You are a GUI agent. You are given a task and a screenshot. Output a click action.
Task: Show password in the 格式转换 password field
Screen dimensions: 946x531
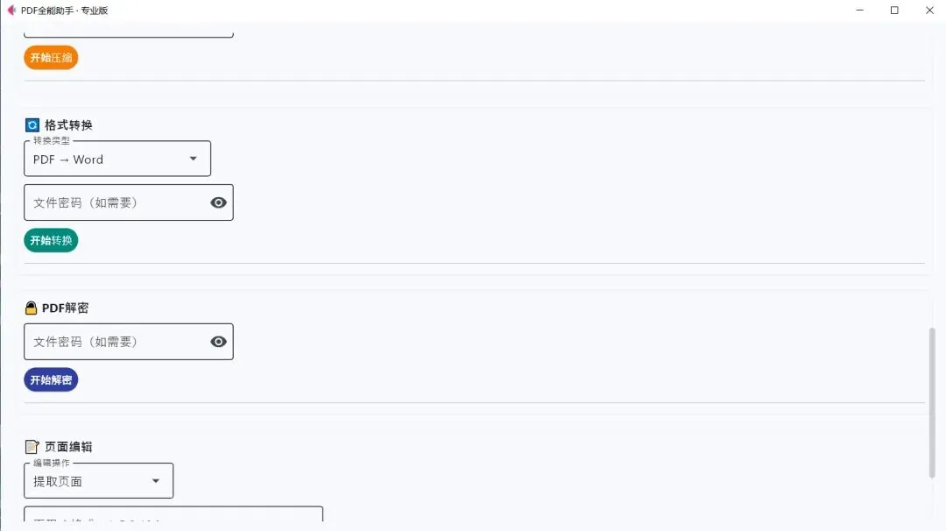218,202
